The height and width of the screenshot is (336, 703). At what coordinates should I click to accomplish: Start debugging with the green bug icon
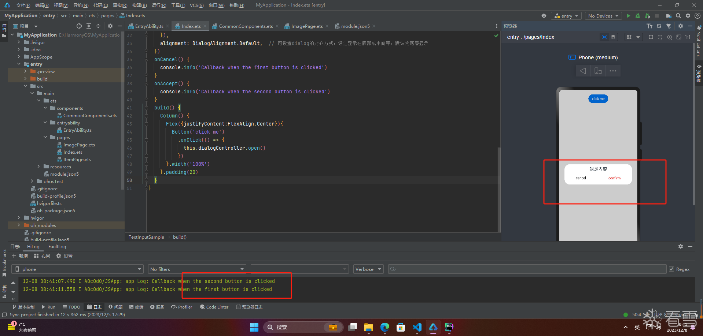[638, 16]
